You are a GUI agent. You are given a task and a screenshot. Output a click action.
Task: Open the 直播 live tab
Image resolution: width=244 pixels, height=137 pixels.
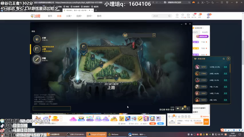(x=59, y=16)
